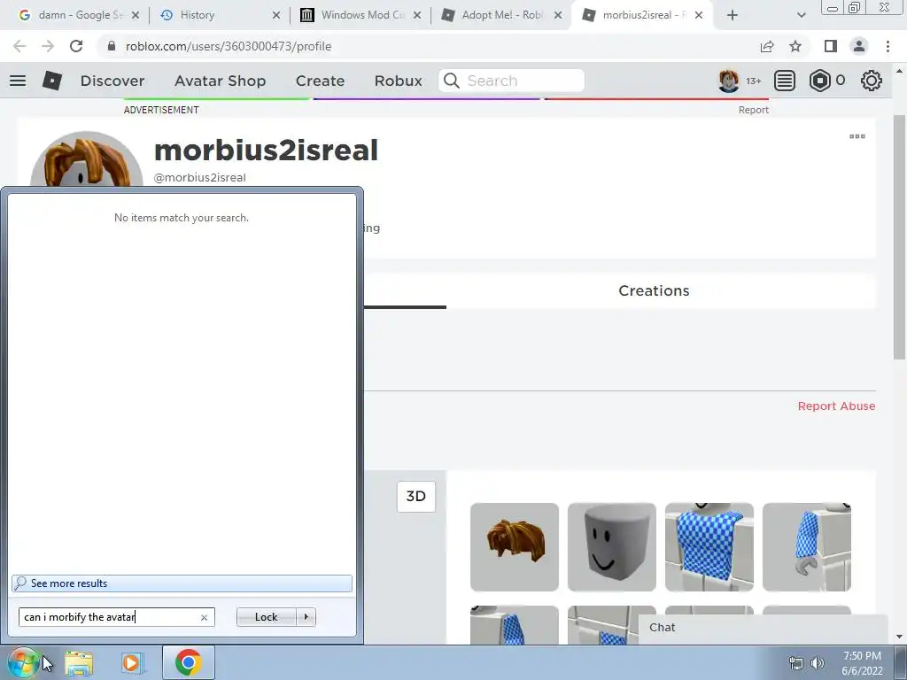Click the Roblox logo home icon
The width and height of the screenshot is (907, 680).
[x=52, y=81]
